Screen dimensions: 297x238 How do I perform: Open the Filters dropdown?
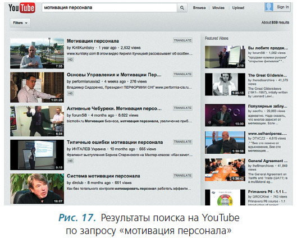[20, 23]
